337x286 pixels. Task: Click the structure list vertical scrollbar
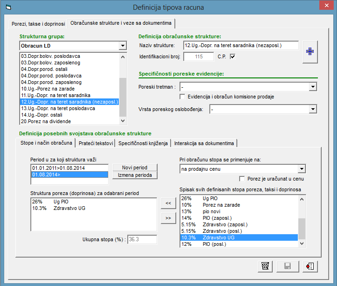pos(123,89)
